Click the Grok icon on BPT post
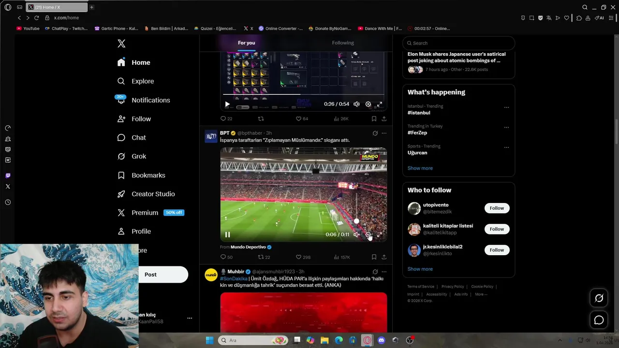619x348 pixels. tap(375, 133)
